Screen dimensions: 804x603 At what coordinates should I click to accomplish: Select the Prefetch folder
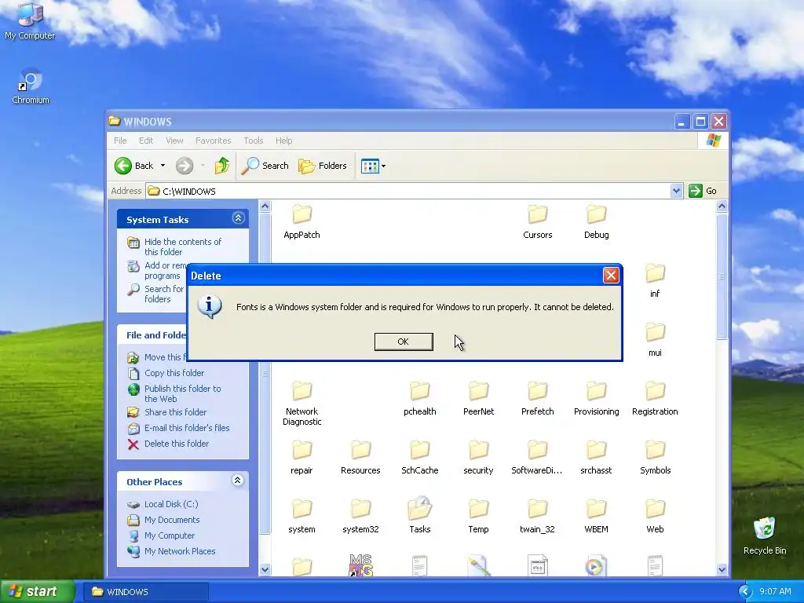(x=537, y=399)
